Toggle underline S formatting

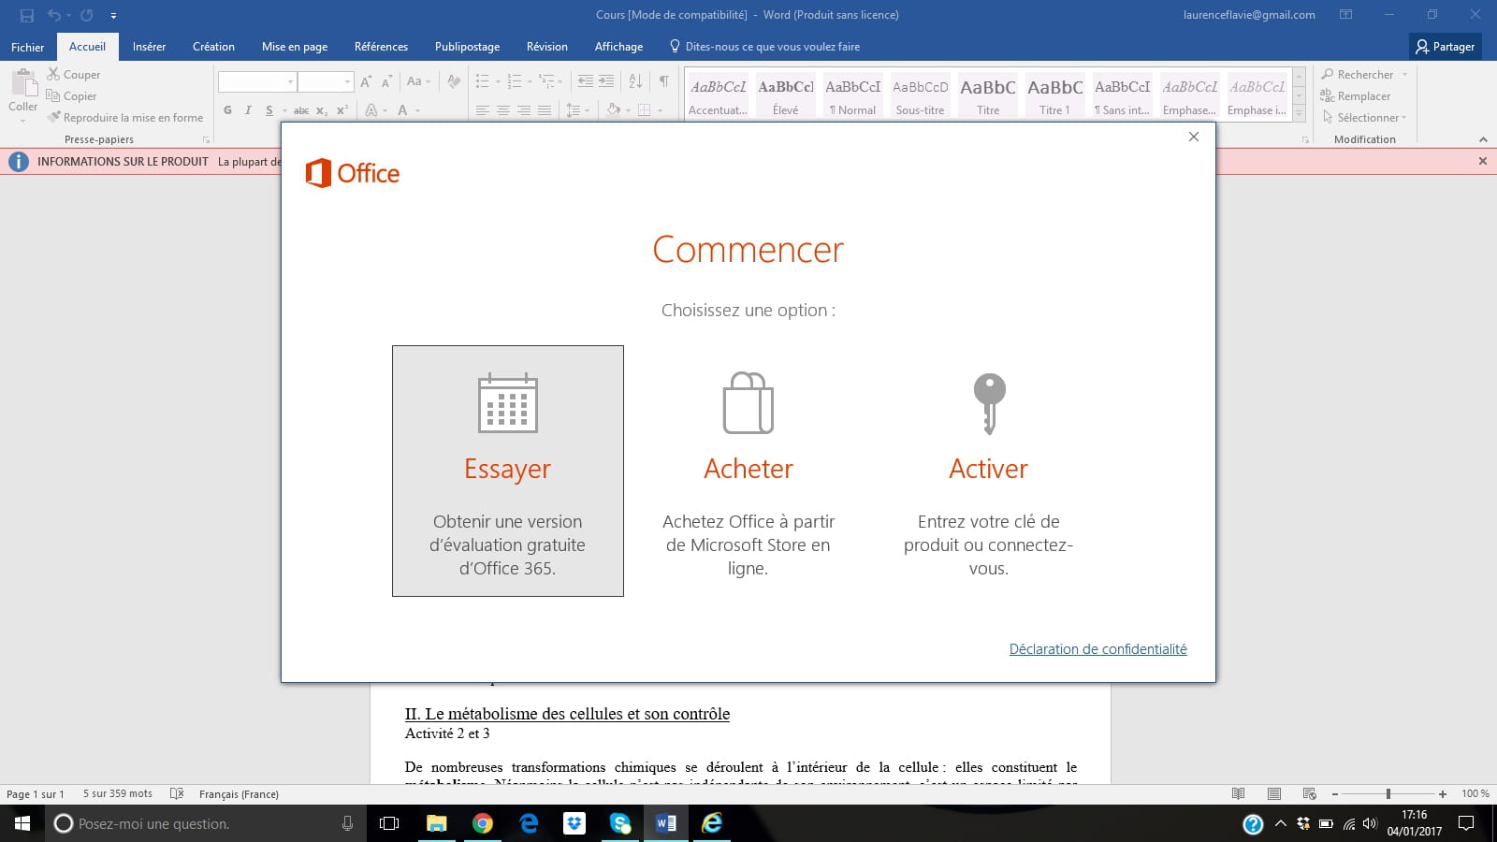click(x=269, y=110)
